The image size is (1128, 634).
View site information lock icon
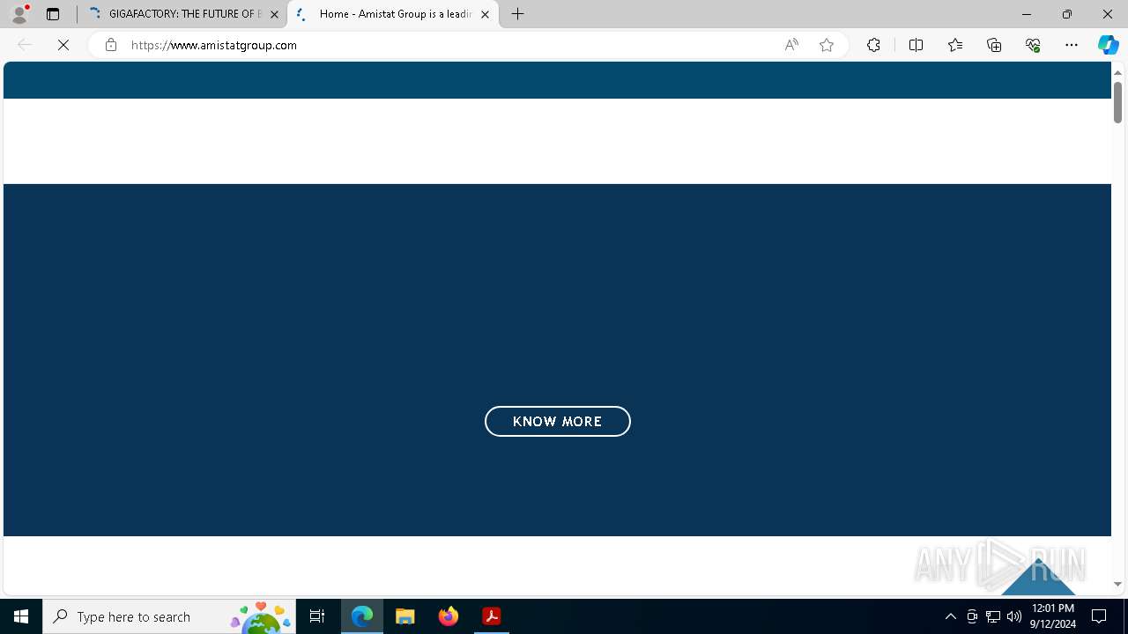pos(110,45)
